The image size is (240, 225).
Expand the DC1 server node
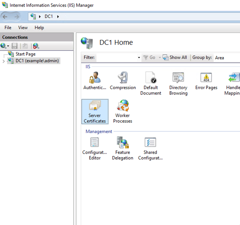(4, 61)
